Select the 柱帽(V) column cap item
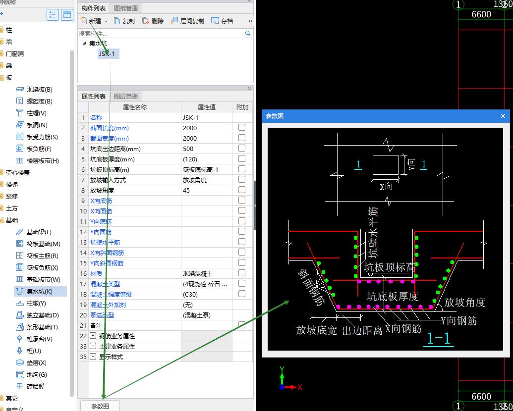This screenshot has height=411, width=513. coord(31,113)
